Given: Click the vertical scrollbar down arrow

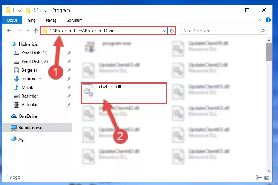Looking at the screenshot, I should 269,171.
